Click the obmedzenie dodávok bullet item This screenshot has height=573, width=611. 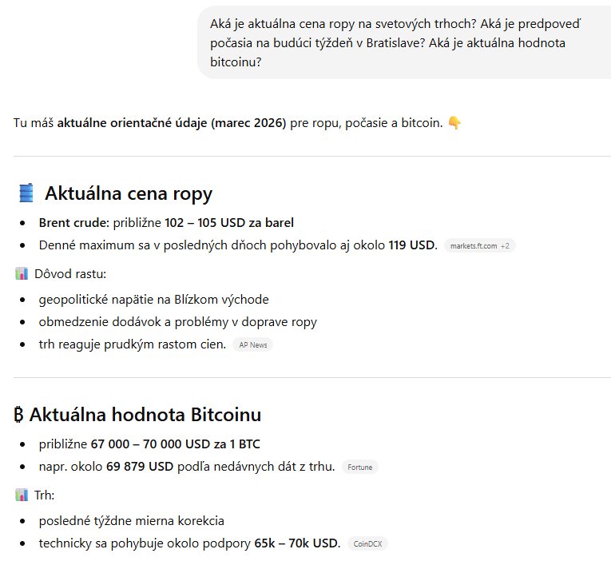(x=177, y=322)
